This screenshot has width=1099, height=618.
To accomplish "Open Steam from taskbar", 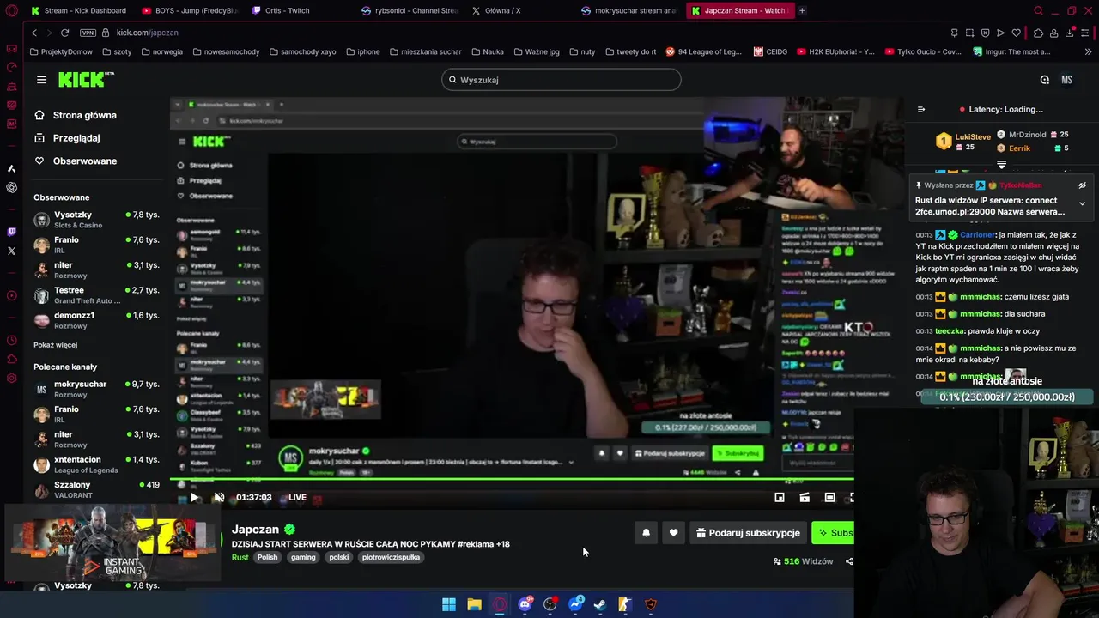I will pyautogui.click(x=600, y=604).
